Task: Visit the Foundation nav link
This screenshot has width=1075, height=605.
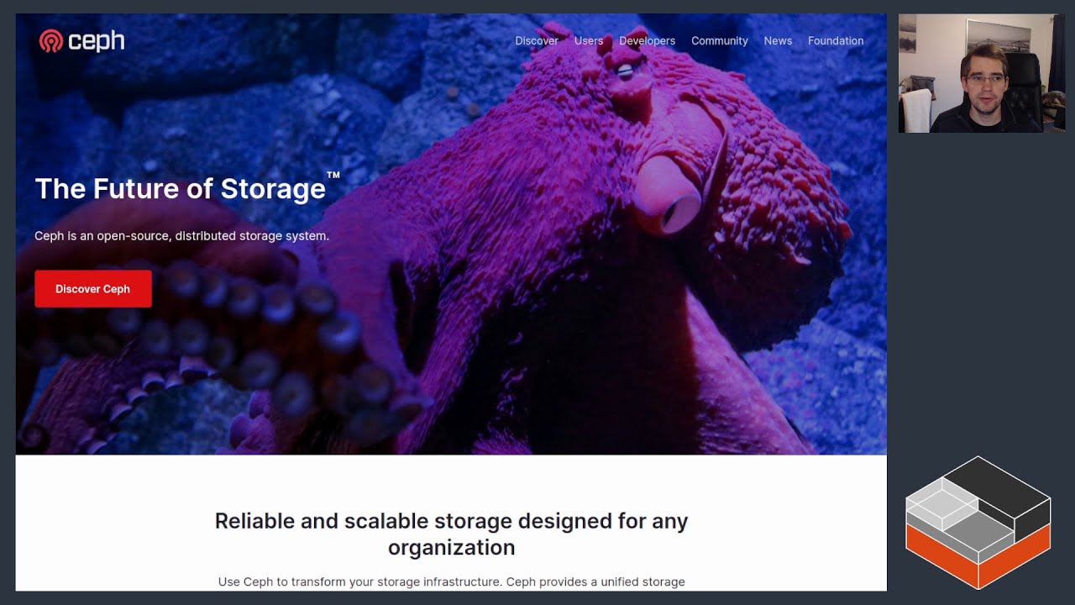Action: tap(836, 40)
